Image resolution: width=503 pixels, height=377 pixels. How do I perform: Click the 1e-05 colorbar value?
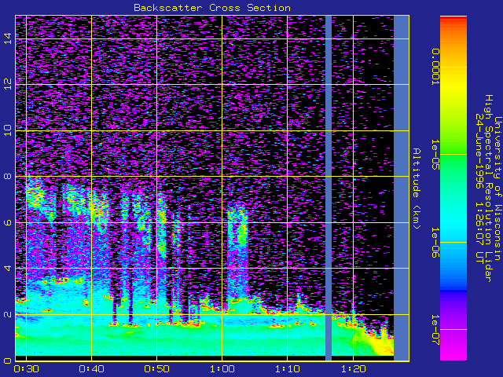pos(435,155)
